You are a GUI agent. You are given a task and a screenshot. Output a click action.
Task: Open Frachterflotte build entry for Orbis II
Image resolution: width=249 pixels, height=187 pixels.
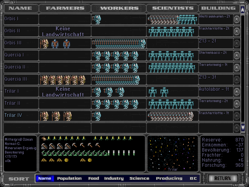[x=215, y=29]
